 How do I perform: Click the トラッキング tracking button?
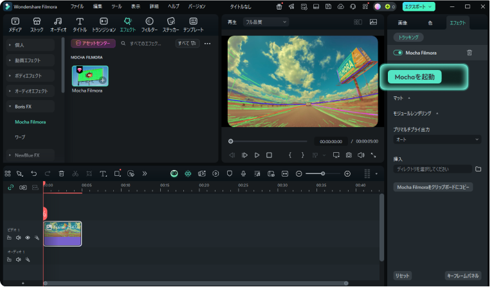(x=408, y=37)
